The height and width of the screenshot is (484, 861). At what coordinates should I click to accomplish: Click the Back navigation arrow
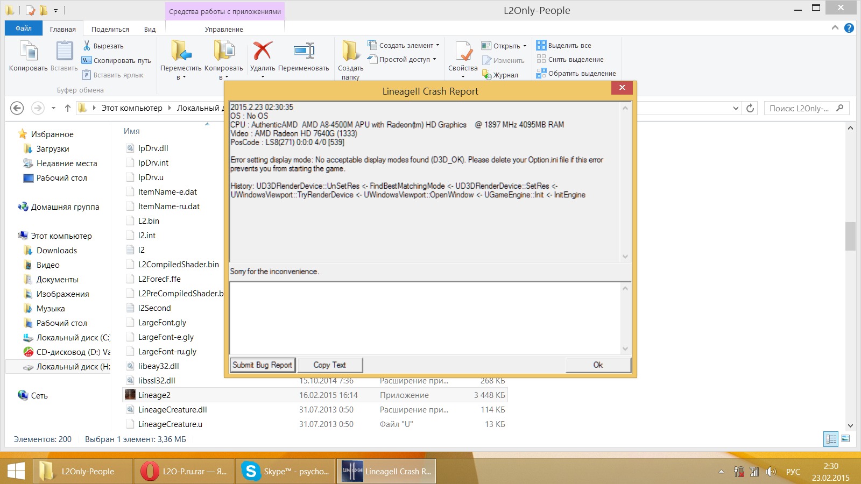coord(17,108)
